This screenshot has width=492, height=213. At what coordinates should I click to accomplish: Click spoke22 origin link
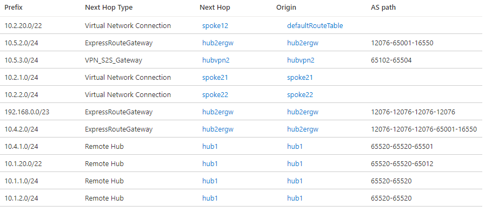300,94
